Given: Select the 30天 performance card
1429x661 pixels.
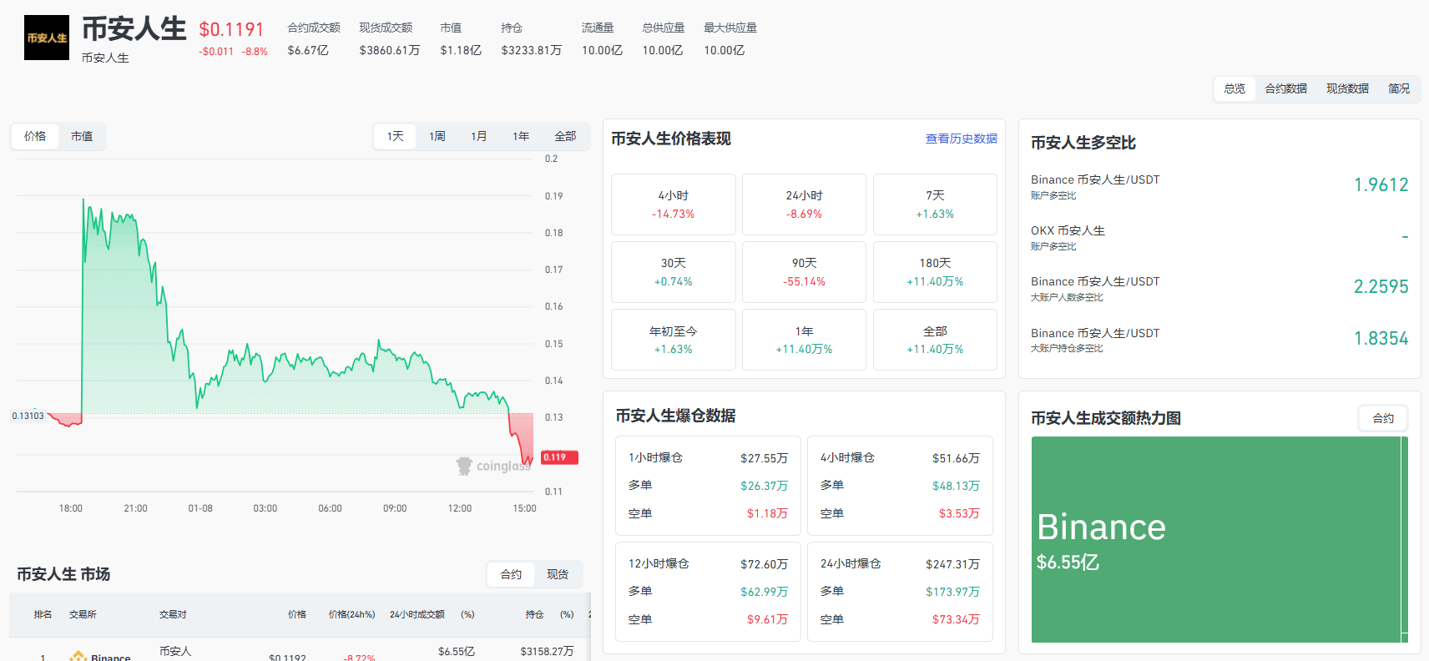Looking at the screenshot, I should point(674,272).
